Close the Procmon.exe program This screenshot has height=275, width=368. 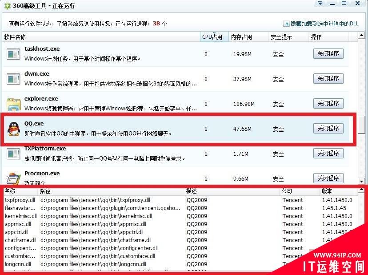pos(328,178)
